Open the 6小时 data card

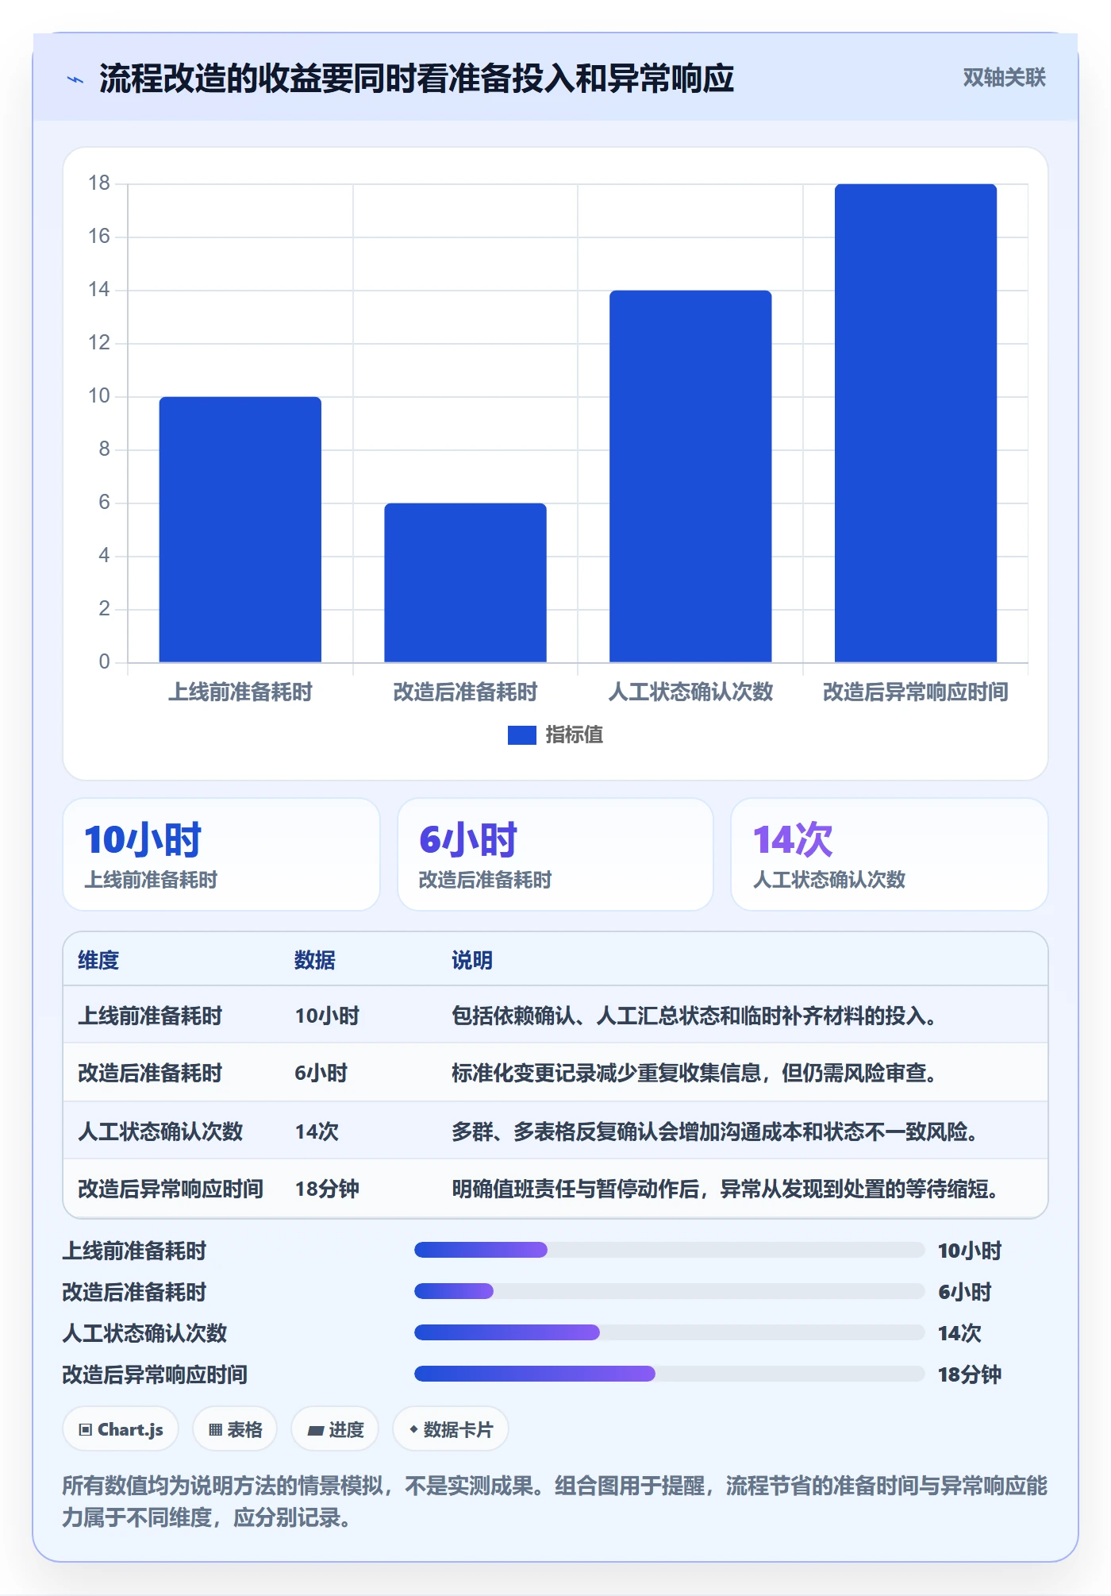click(x=555, y=854)
